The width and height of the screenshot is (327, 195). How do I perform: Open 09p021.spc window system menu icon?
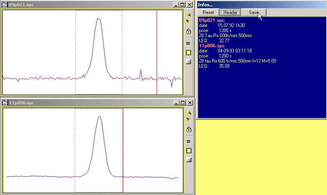(5, 4)
